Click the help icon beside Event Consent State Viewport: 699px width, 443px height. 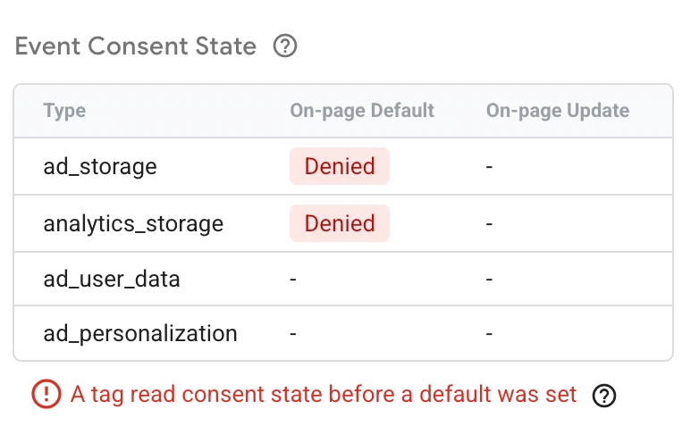point(284,46)
